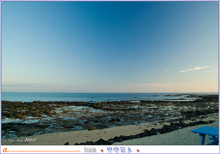The image size is (220, 154).
Task: Click the orange letter 'a' logo
Action: point(5,150)
